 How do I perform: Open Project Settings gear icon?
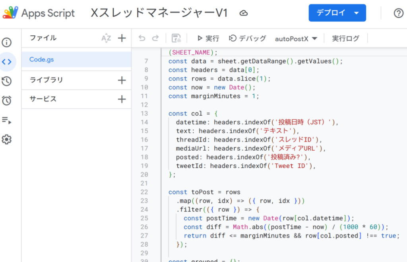tap(6, 140)
